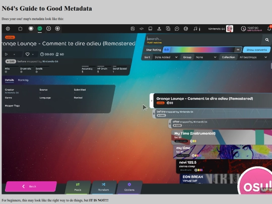This screenshot has height=204, width=272.
Task: Click the pink Back button
Action: point(31,186)
